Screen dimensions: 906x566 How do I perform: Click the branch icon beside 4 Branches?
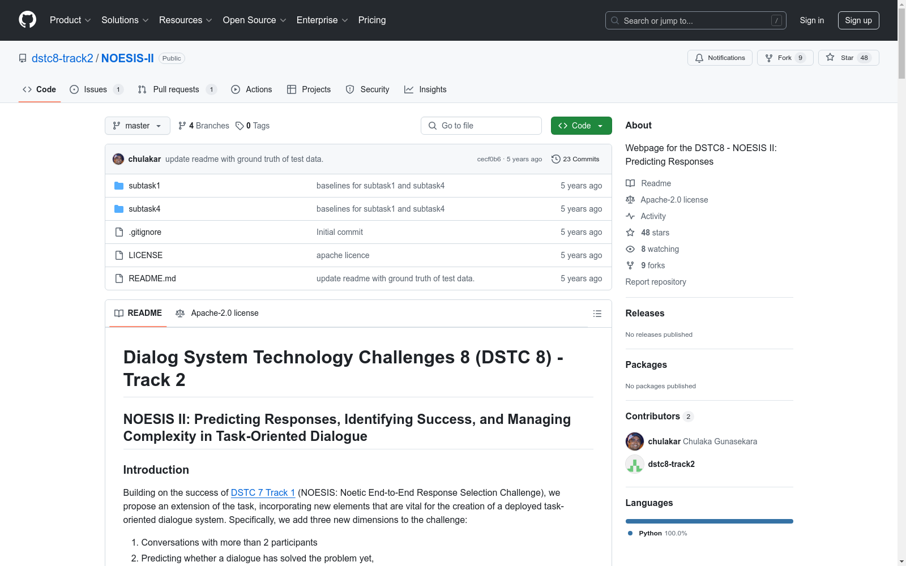182,126
